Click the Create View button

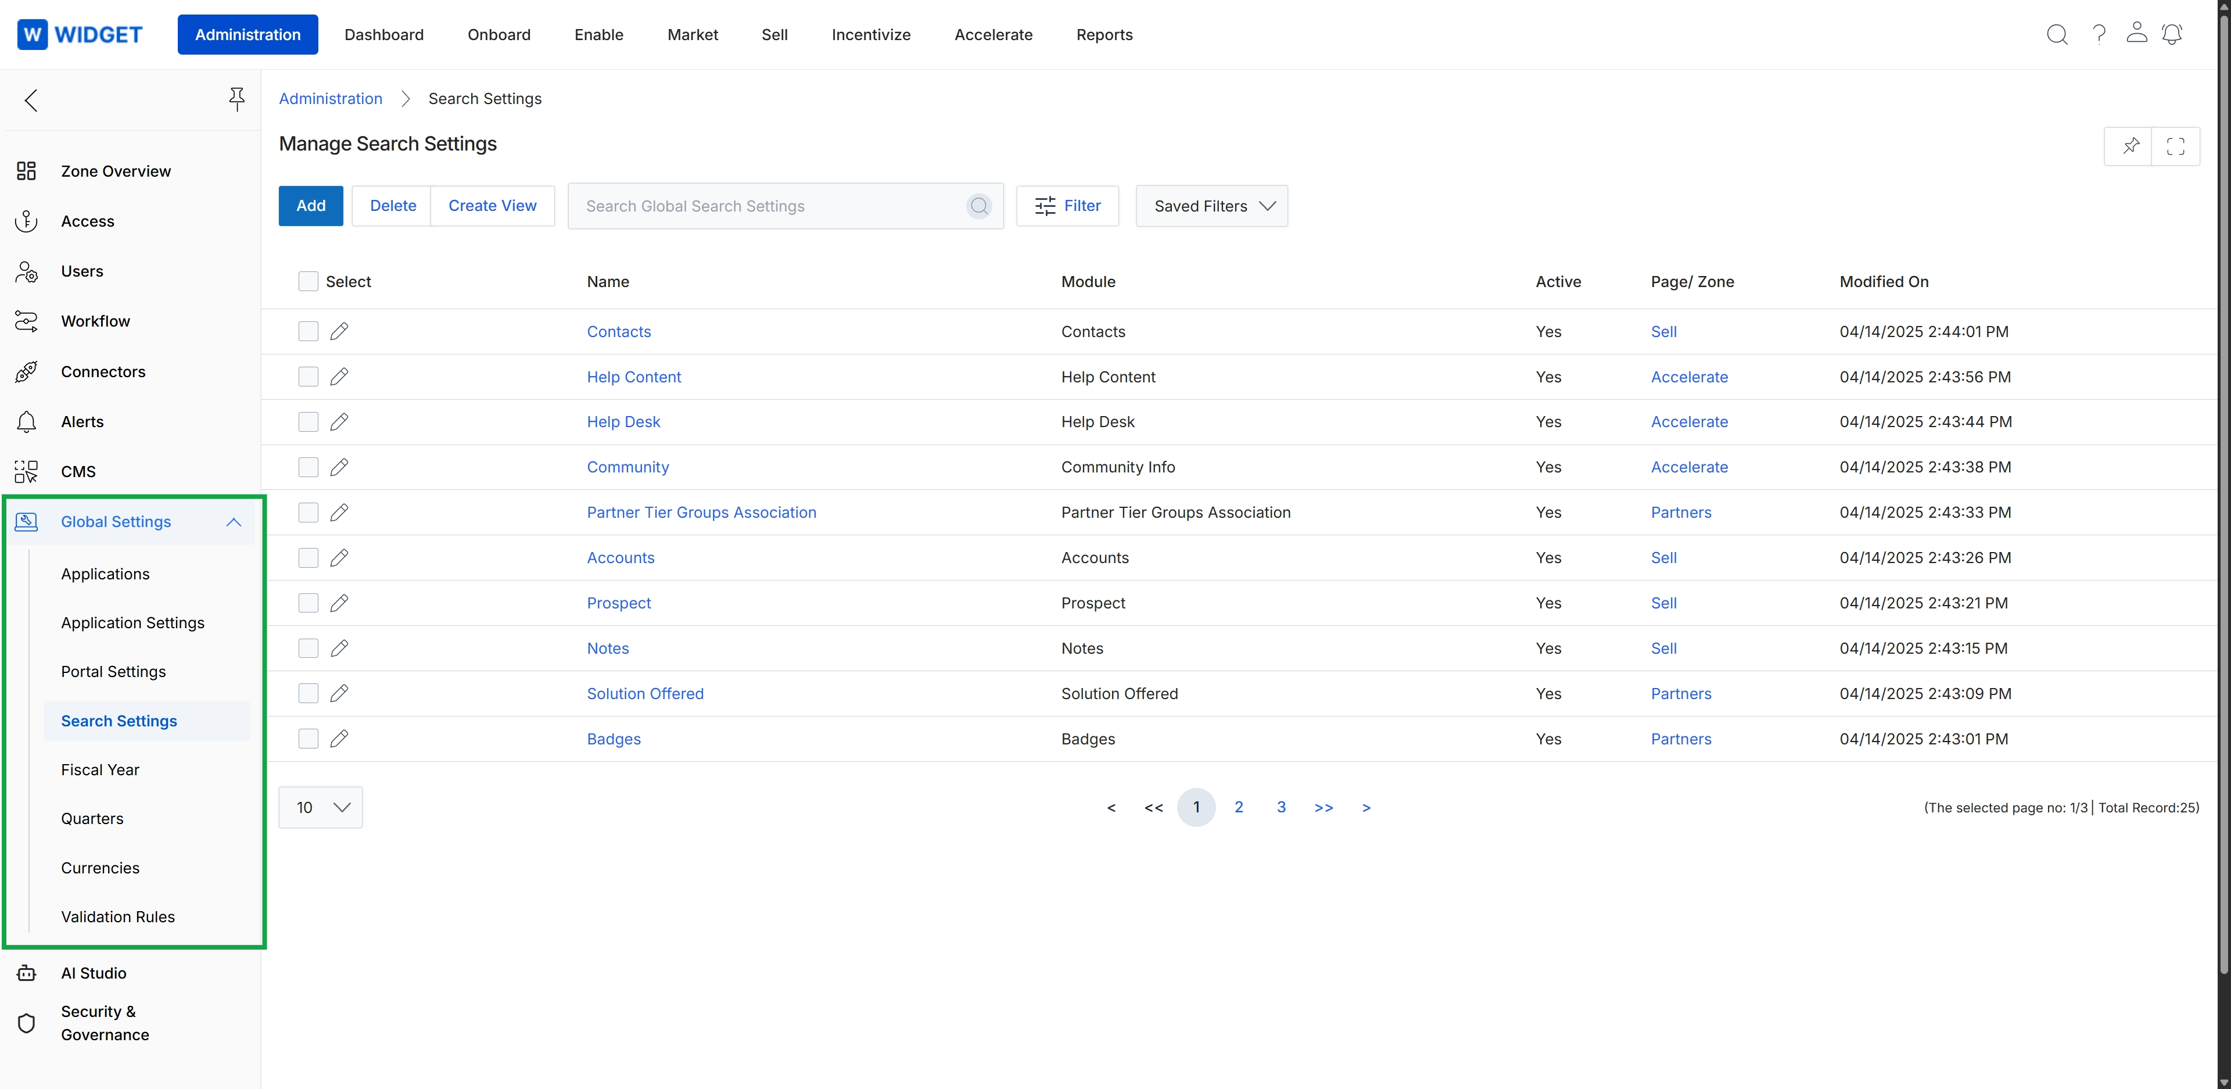coord(492,205)
